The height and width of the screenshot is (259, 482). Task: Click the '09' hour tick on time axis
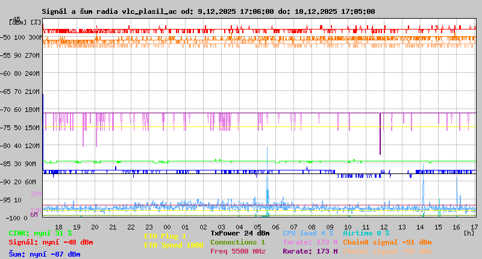pyautogui.click(x=330, y=227)
